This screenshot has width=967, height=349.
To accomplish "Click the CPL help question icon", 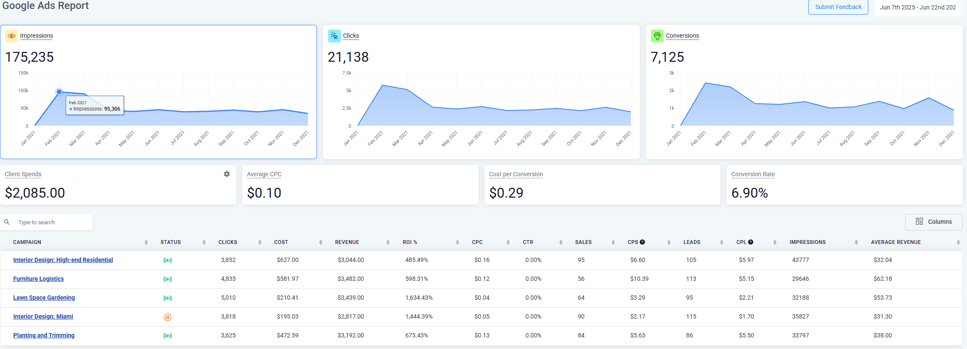I will tap(751, 242).
